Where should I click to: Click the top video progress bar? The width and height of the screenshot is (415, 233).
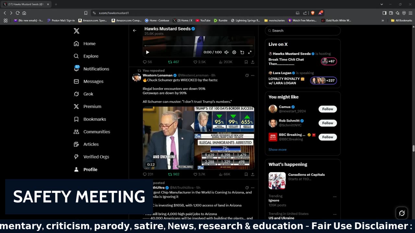[x=198, y=46]
